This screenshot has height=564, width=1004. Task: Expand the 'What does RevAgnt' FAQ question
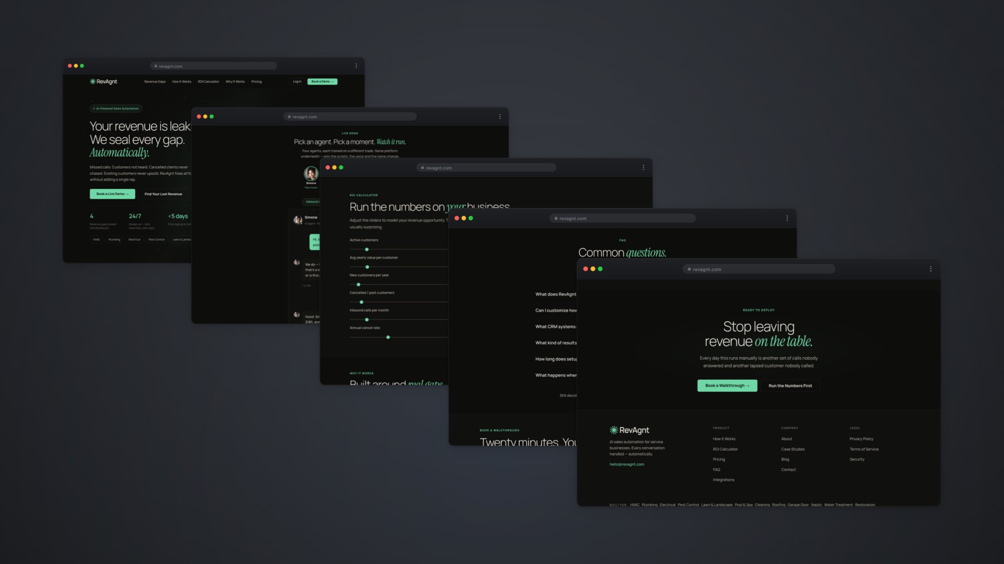[556, 294]
